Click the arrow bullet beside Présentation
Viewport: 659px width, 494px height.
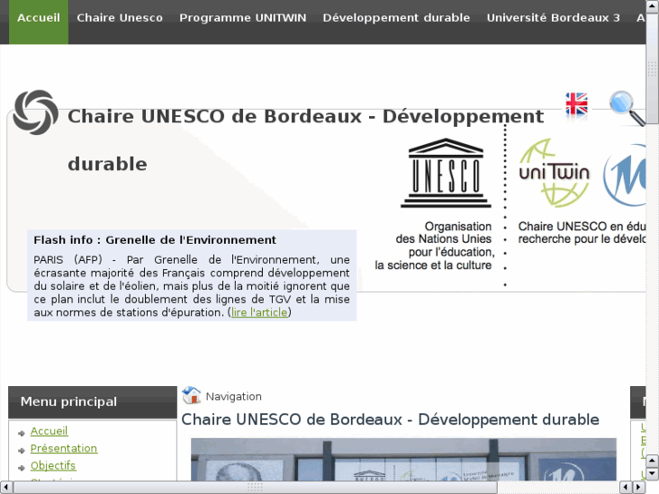(22, 450)
